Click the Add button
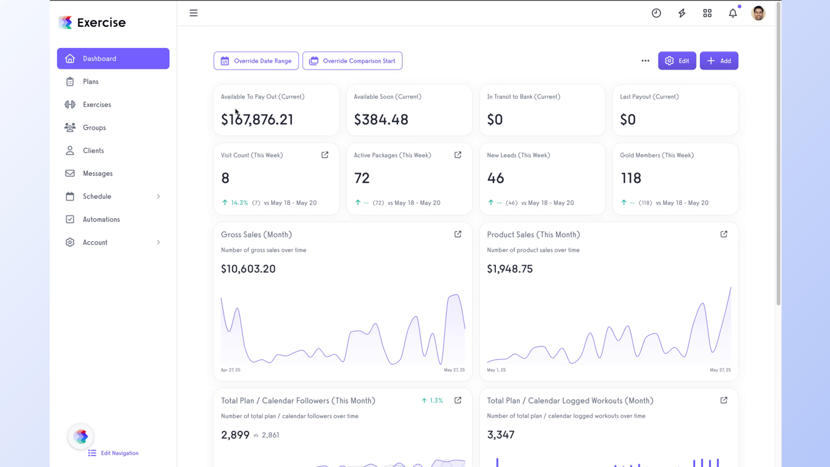This screenshot has width=830, height=467. (x=719, y=61)
